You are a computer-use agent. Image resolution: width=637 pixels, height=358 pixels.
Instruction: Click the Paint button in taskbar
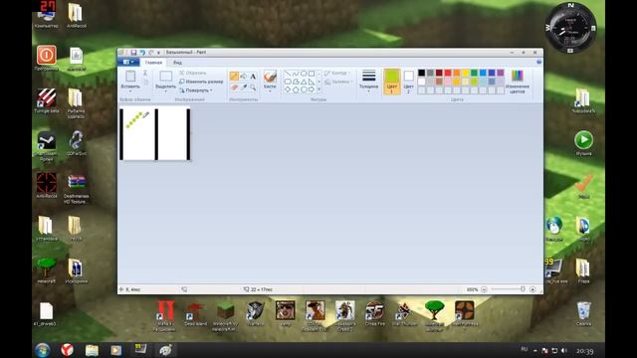(x=165, y=350)
